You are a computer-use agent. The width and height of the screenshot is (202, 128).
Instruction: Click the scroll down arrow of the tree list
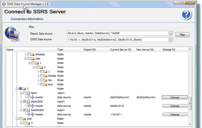click(190, 125)
